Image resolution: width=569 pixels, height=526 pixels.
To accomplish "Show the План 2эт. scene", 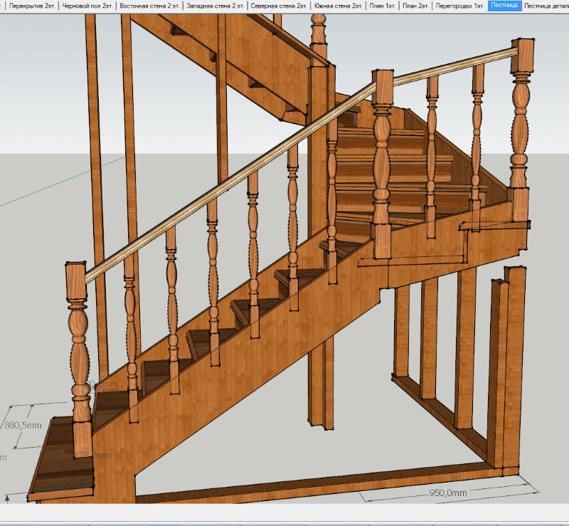I will click(x=415, y=6).
